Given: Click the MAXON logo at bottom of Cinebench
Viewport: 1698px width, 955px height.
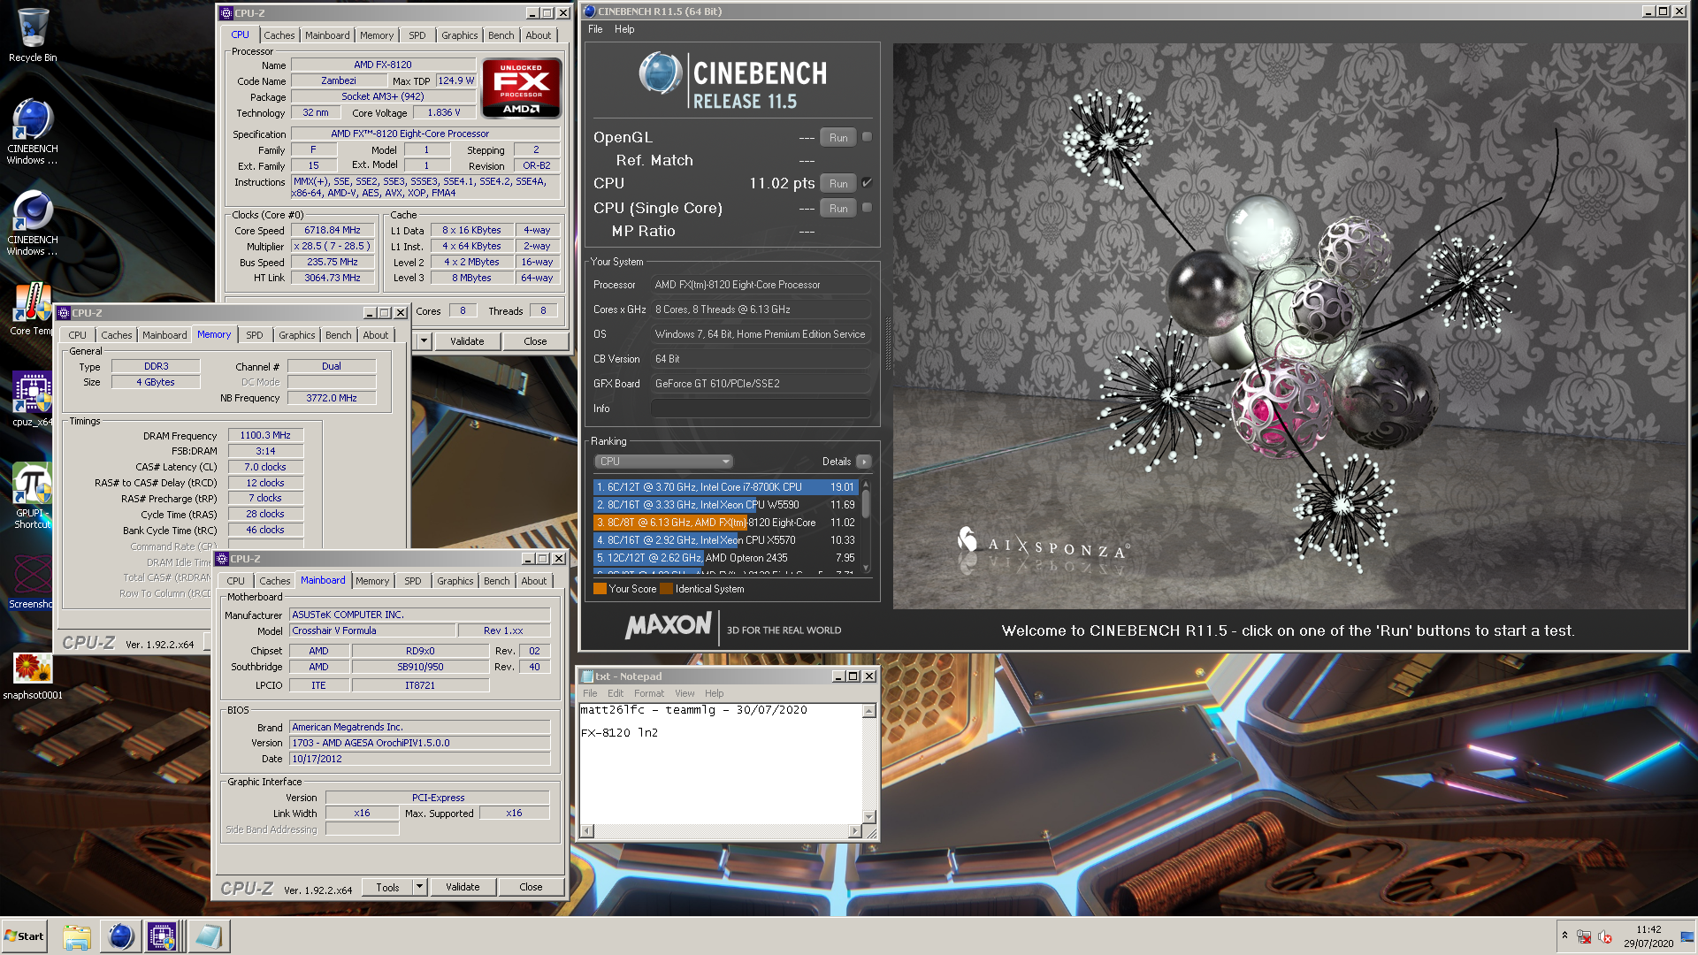Looking at the screenshot, I should (668, 625).
